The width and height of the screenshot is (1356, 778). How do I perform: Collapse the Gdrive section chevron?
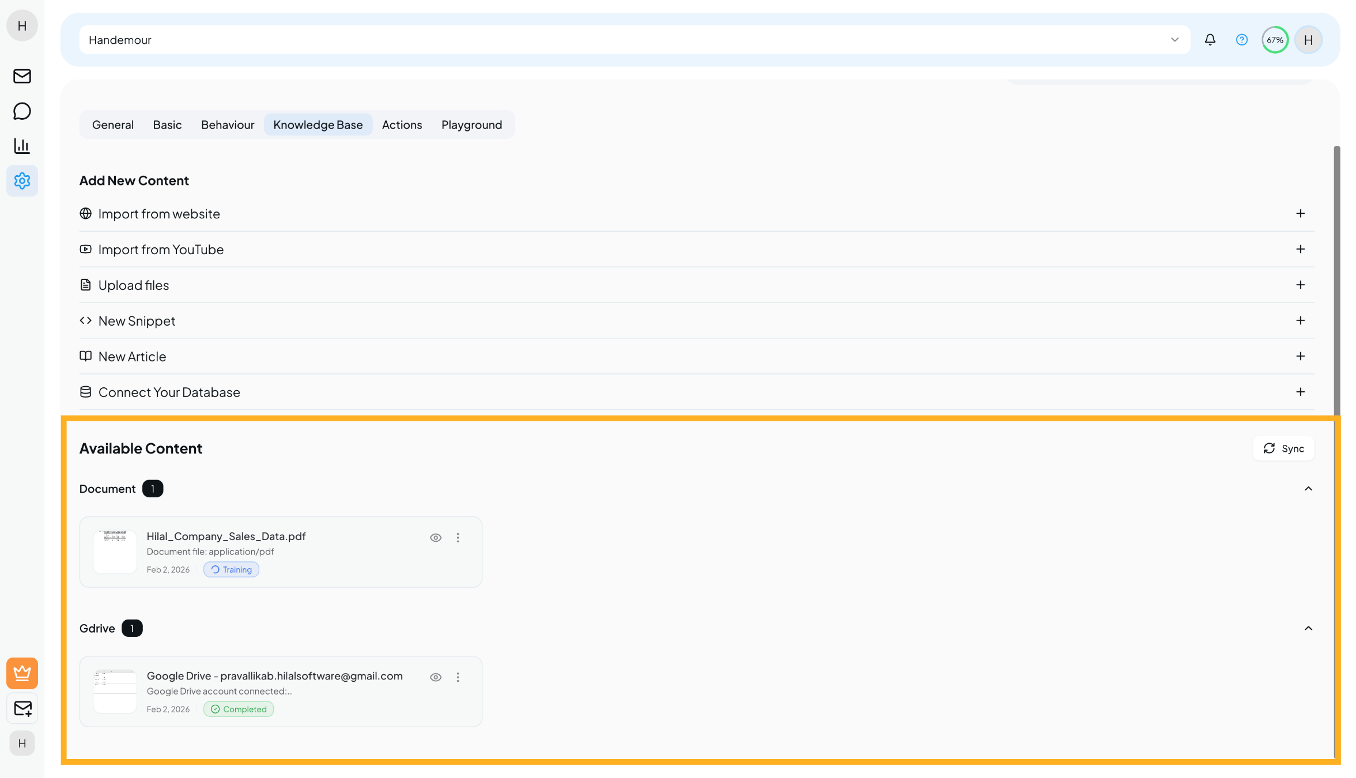1308,628
